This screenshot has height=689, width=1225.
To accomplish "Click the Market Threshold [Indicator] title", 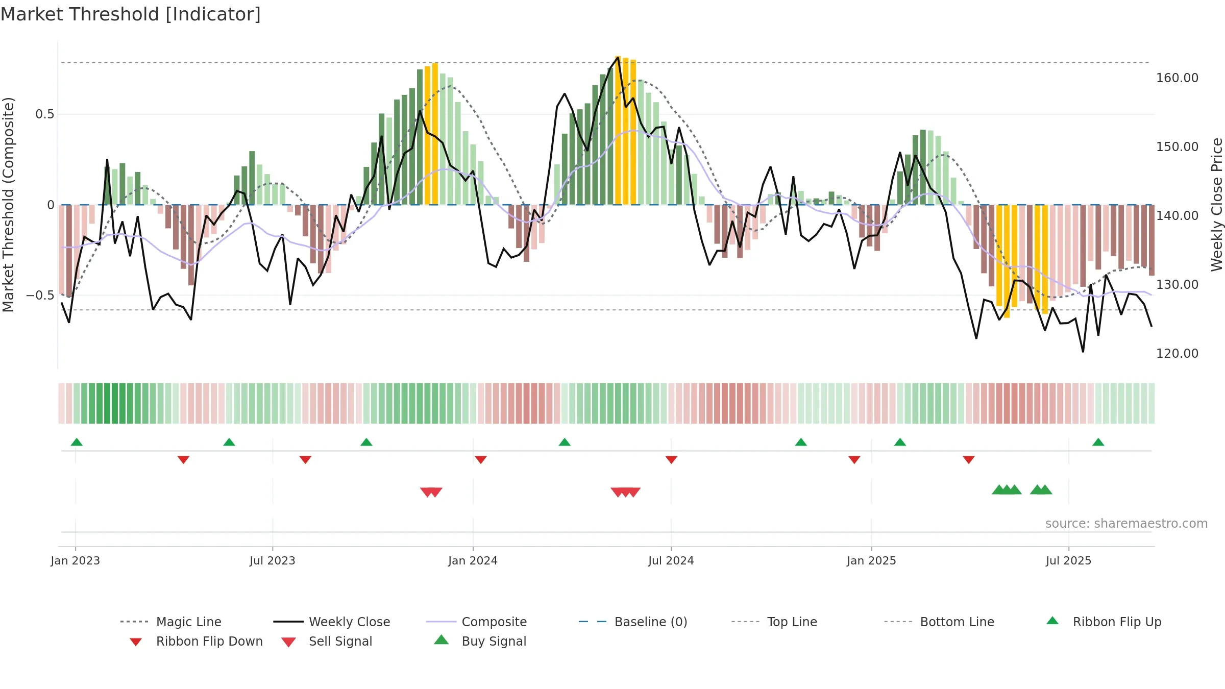I will coord(131,14).
